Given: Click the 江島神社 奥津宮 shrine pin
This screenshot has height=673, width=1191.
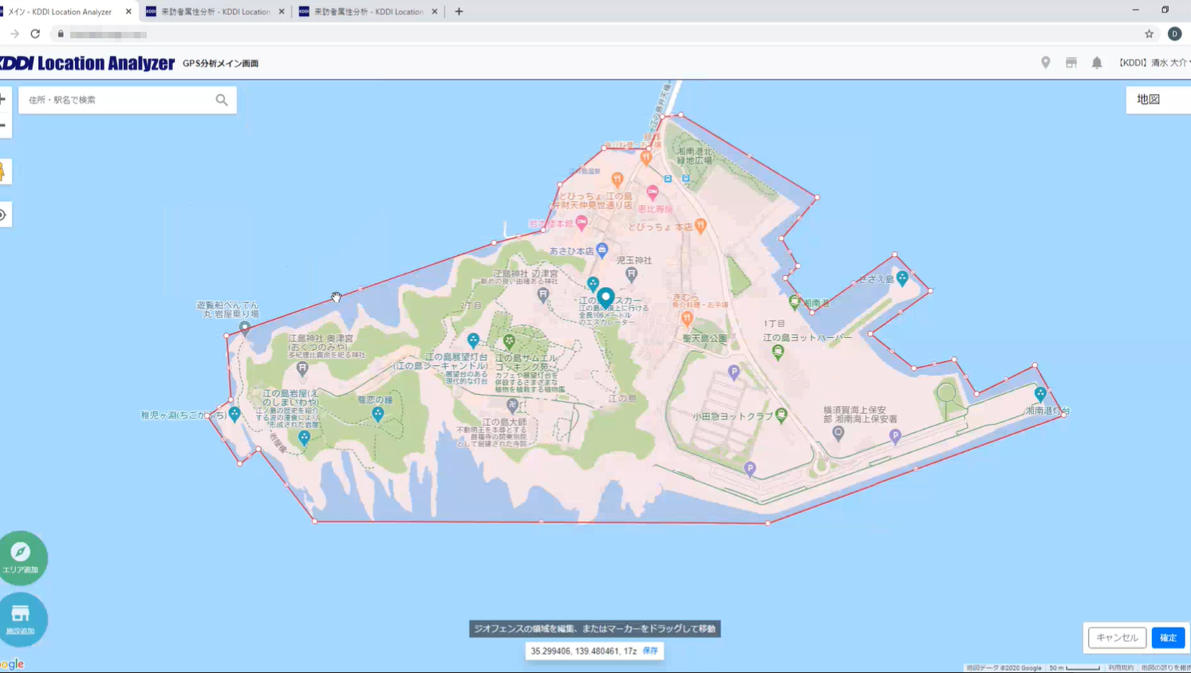Looking at the screenshot, I should 302,368.
